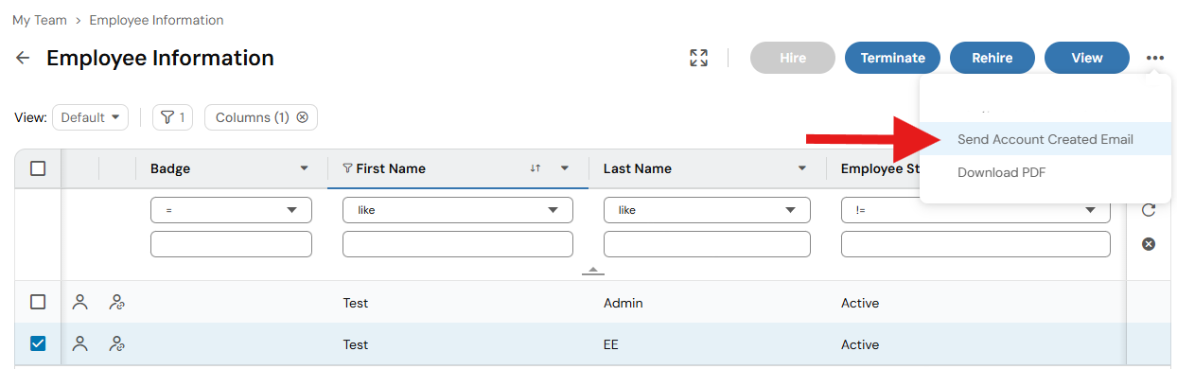The height and width of the screenshot is (369, 1177).
Task: Click Active status in Admin row
Action: pyautogui.click(x=860, y=303)
